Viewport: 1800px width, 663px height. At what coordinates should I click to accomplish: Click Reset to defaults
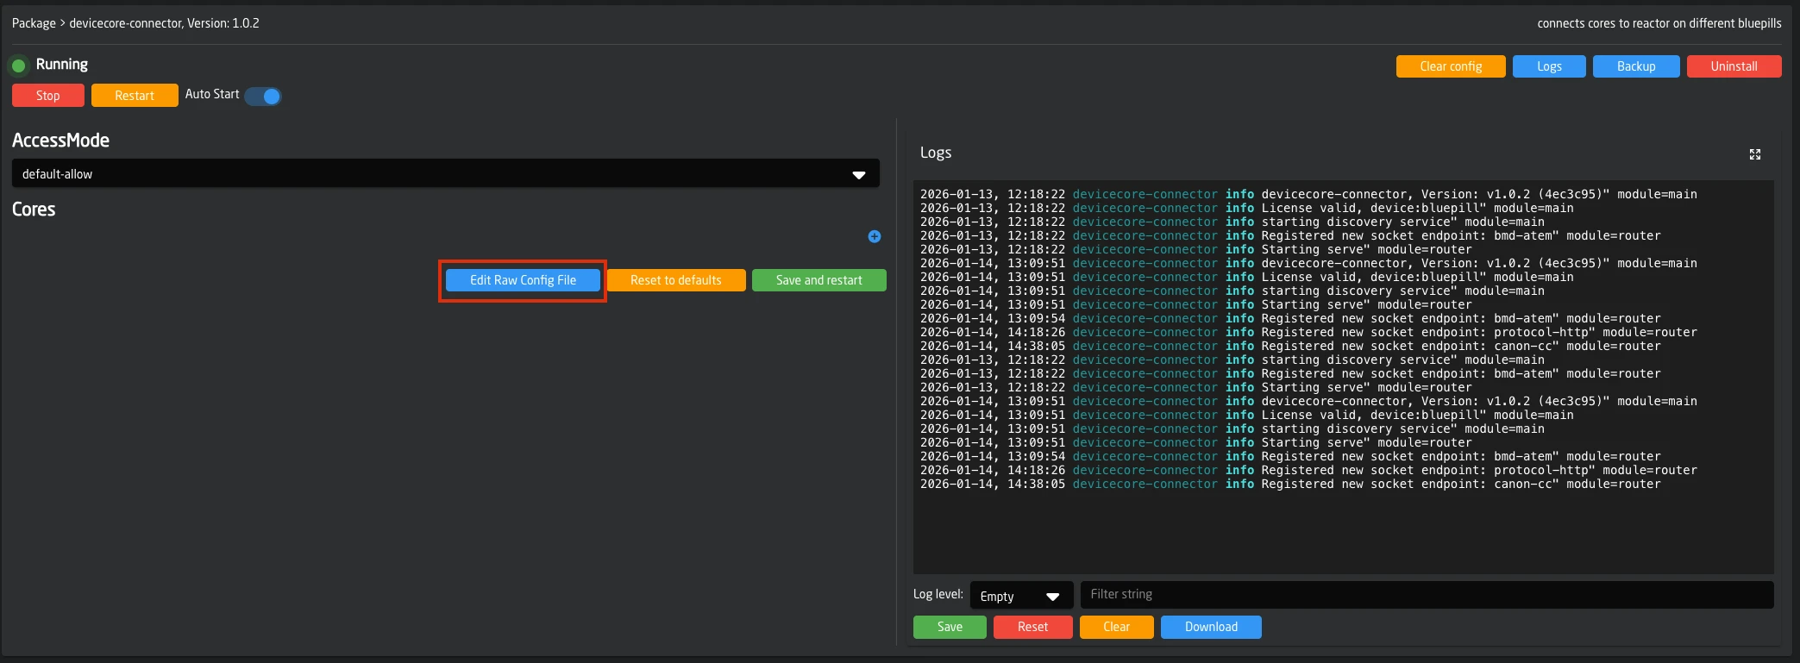pyautogui.click(x=676, y=280)
